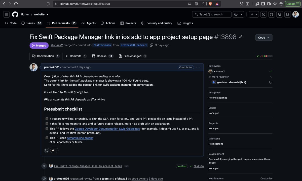Check the semantic line breaks checkbox
Image resolution: width=302 pixels, height=181 pixels.
point(47,138)
